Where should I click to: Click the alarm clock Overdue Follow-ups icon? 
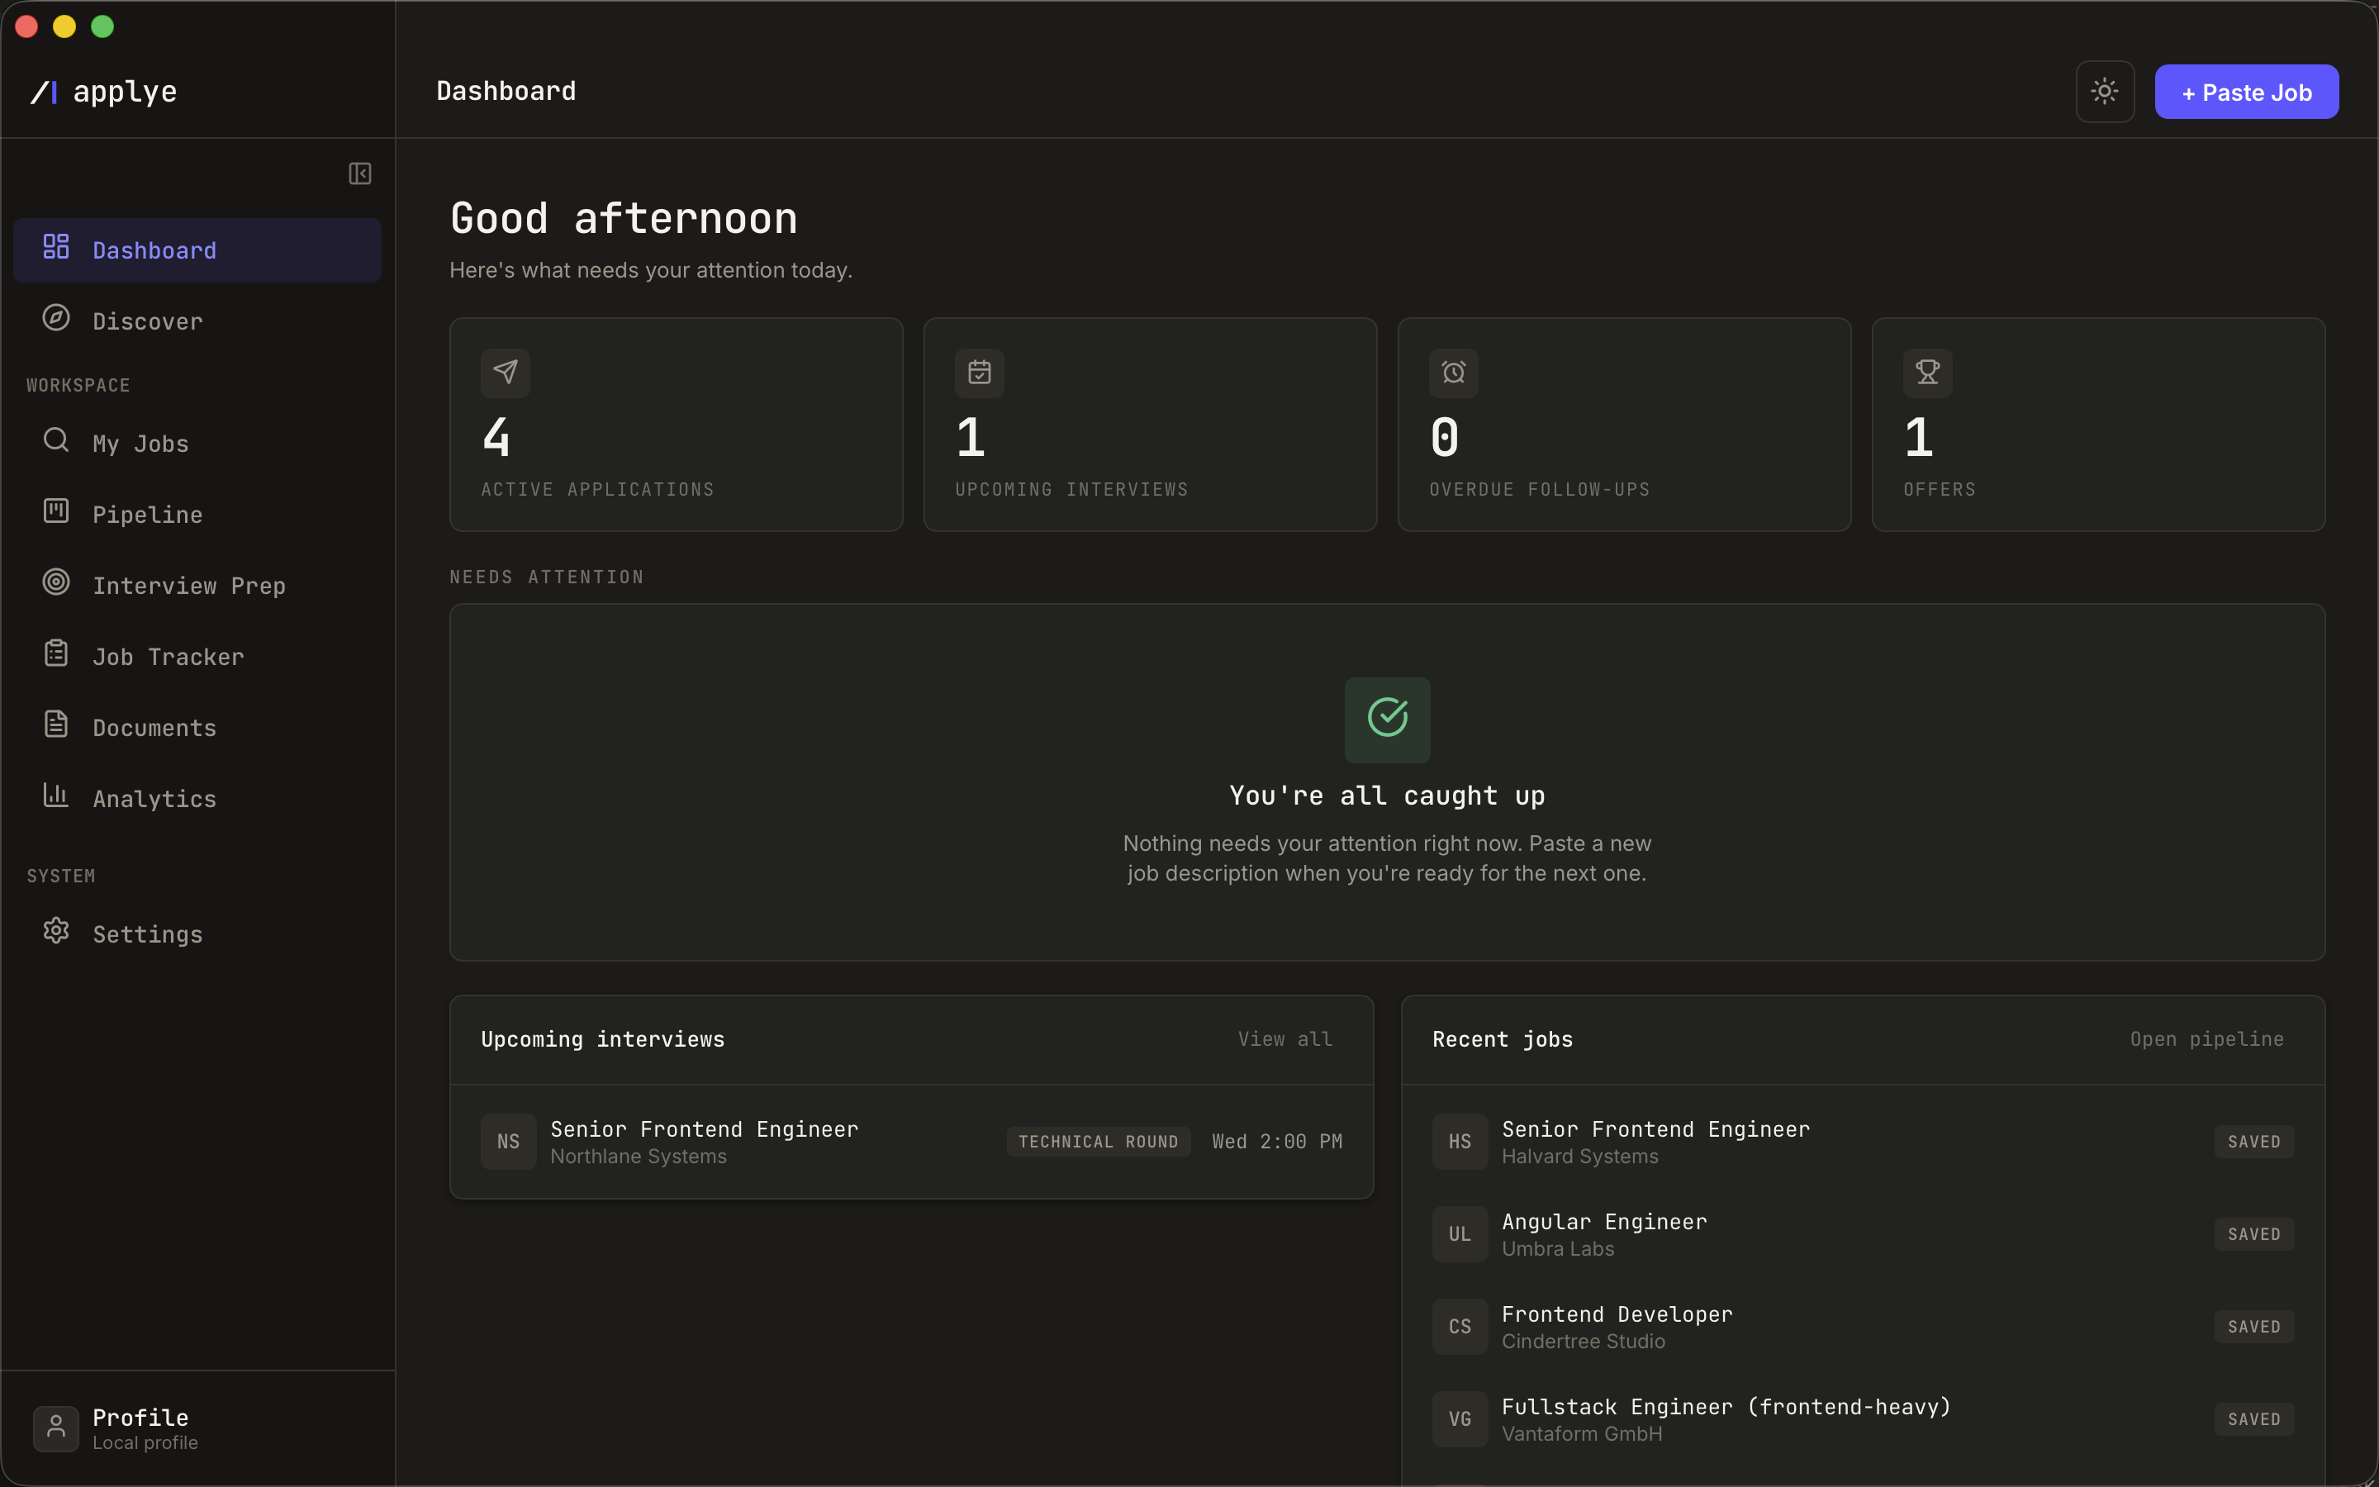click(1453, 373)
